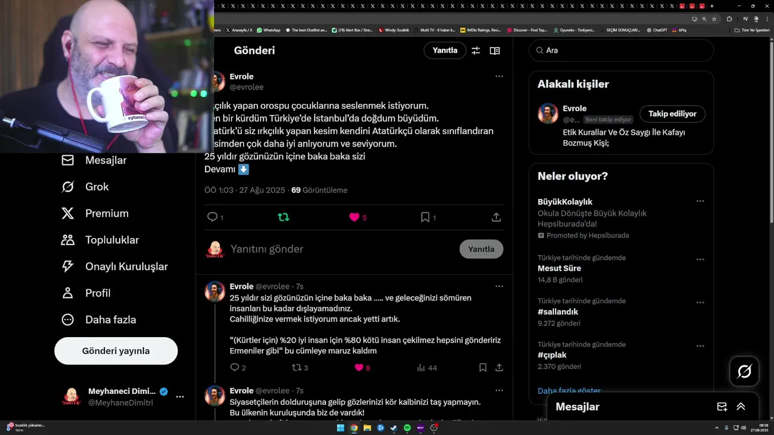This screenshot has height=435, width=774.
Task: Open the weather widget Sıcaklık yükselecek
Action: coord(25,427)
